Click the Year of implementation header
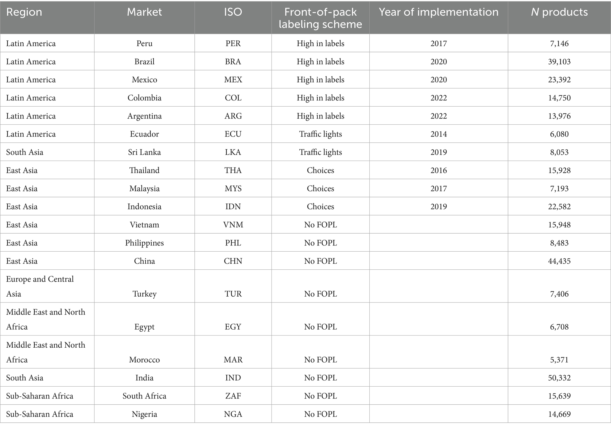Viewport: 611px width, 428px height. tap(438, 12)
